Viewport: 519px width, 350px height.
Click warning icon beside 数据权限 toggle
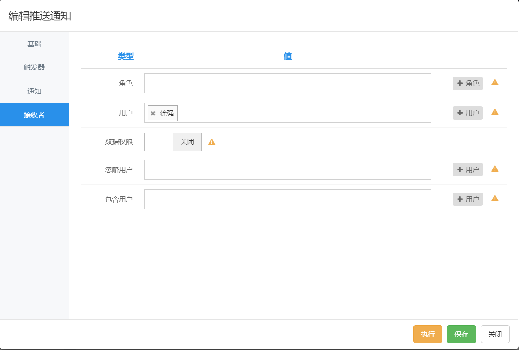(x=211, y=142)
